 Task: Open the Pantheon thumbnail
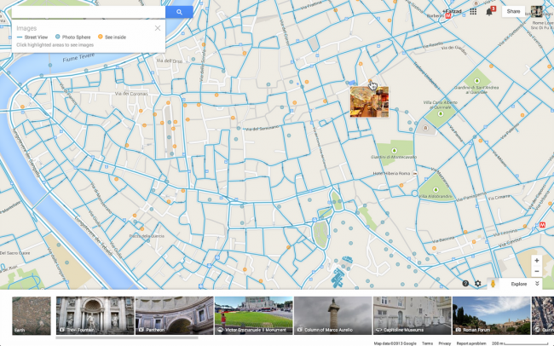pos(175,315)
